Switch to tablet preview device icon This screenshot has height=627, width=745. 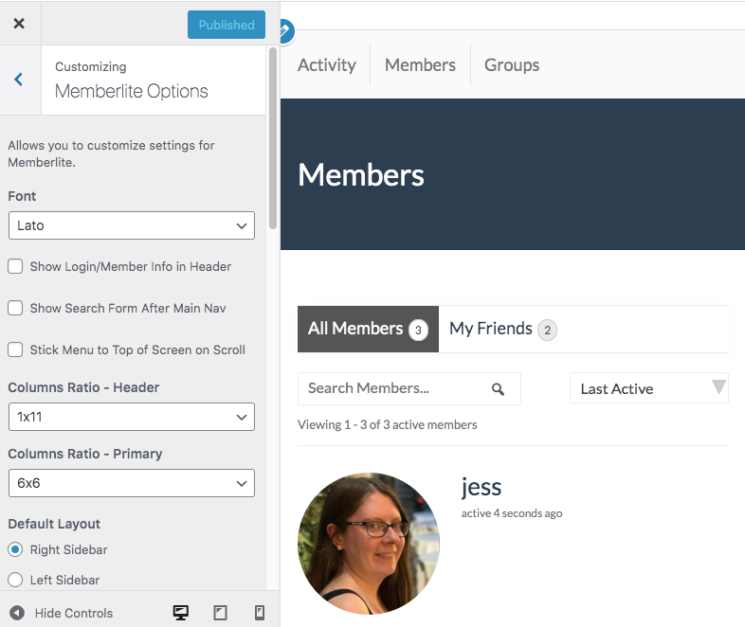click(220, 613)
